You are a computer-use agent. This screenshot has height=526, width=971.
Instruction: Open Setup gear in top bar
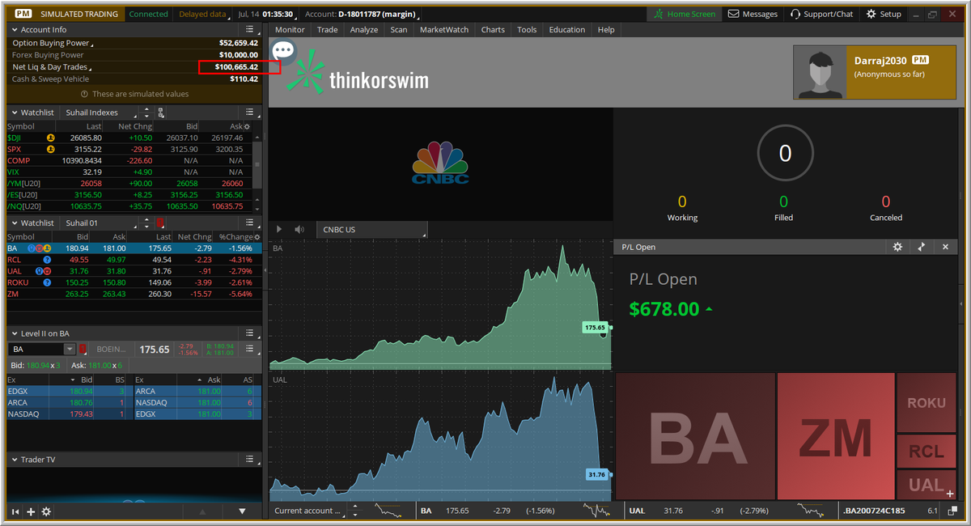[x=884, y=14]
